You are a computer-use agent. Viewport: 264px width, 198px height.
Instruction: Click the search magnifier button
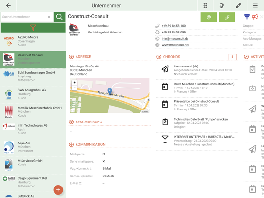point(59,17)
